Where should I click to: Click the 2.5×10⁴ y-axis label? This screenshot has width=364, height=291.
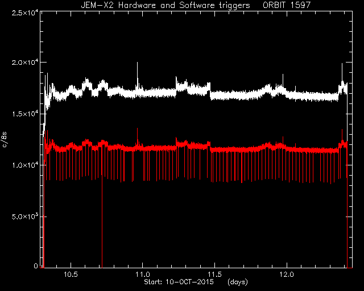[25, 13]
